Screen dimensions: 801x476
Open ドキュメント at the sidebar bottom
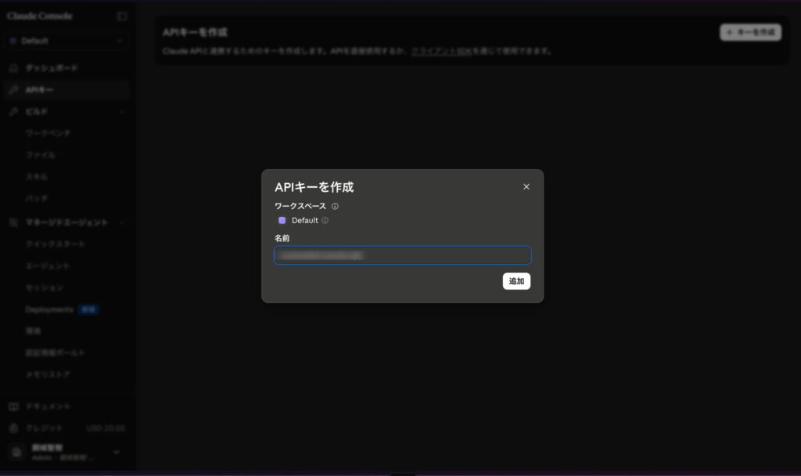coord(48,406)
